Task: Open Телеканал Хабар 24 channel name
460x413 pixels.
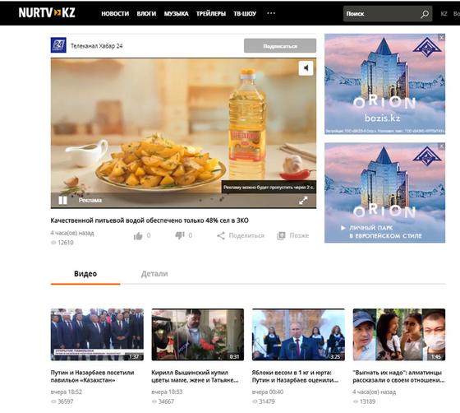Action: click(97, 46)
